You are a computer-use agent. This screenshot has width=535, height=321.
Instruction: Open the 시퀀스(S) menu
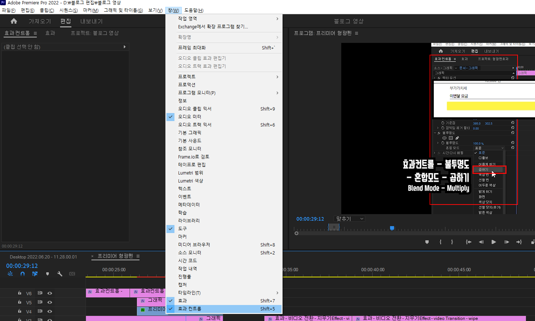point(68,10)
